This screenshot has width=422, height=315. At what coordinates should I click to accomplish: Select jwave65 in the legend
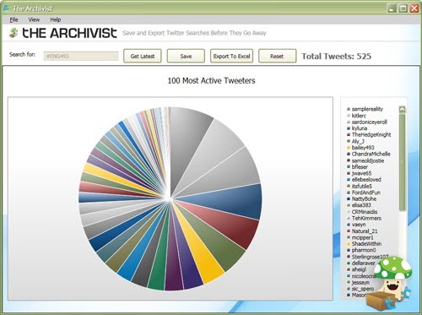point(361,173)
